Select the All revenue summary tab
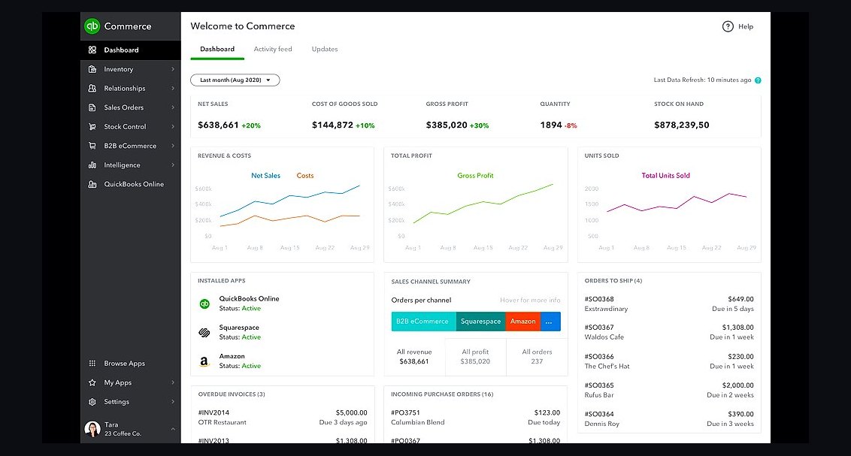The image size is (851, 456). [x=414, y=357]
